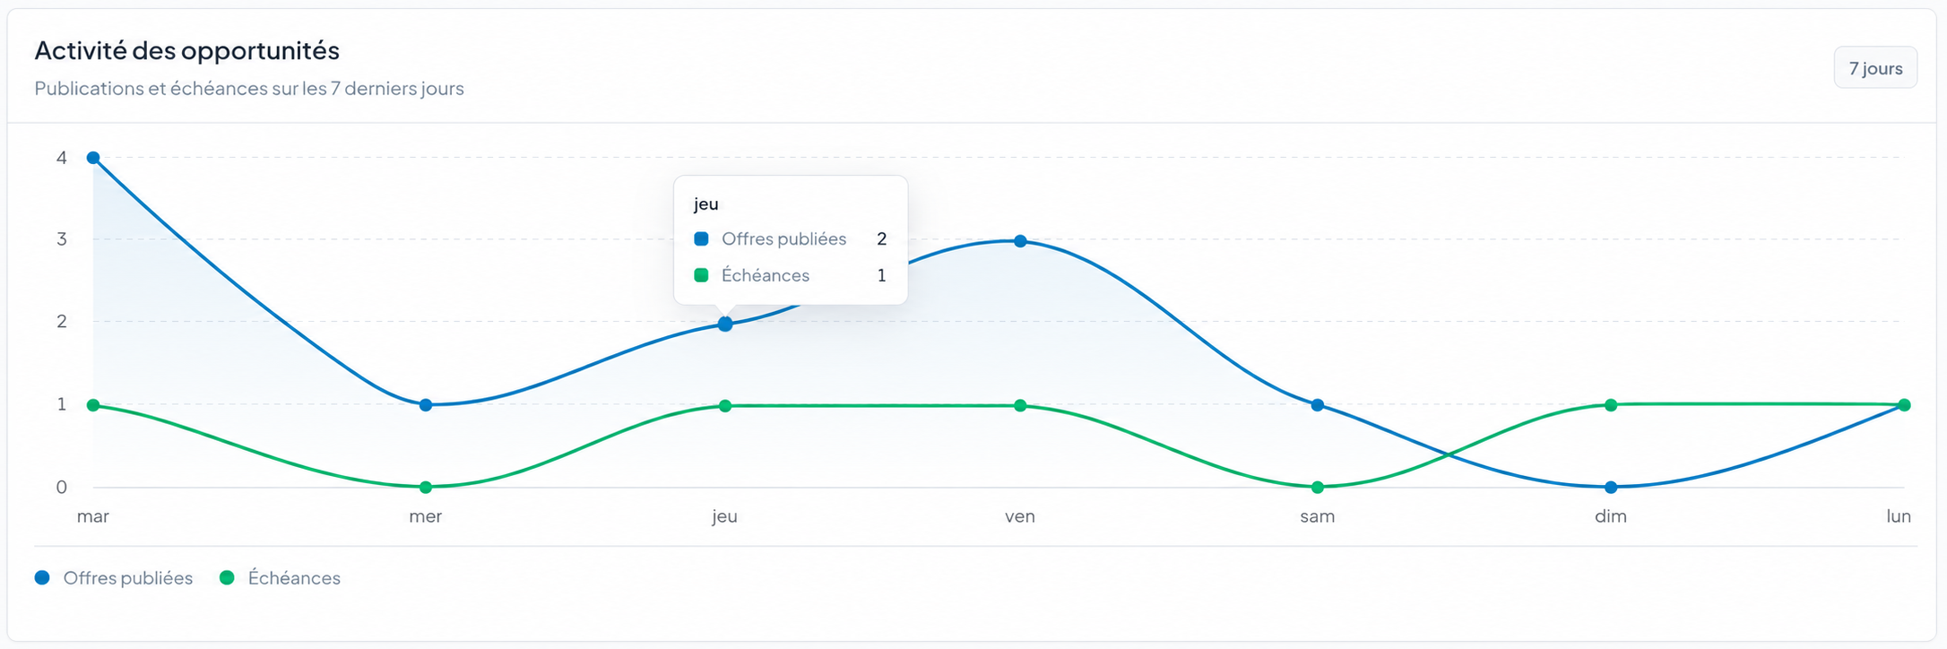Select the green data point at ven
Image resolution: width=1947 pixels, height=649 pixels.
click(x=1020, y=406)
